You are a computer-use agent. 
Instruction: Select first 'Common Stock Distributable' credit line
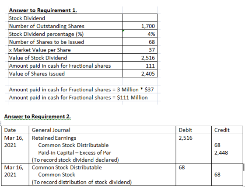pos(73,145)
